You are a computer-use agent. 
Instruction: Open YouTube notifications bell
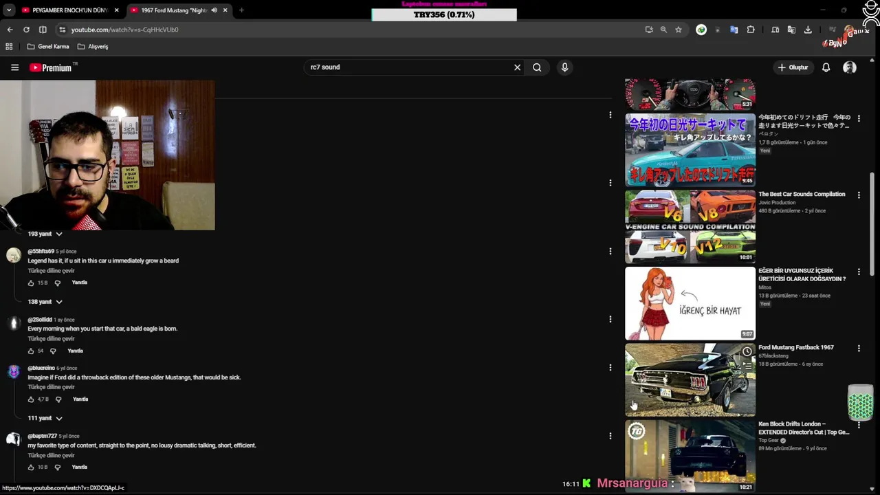click(x=826, y=67)
